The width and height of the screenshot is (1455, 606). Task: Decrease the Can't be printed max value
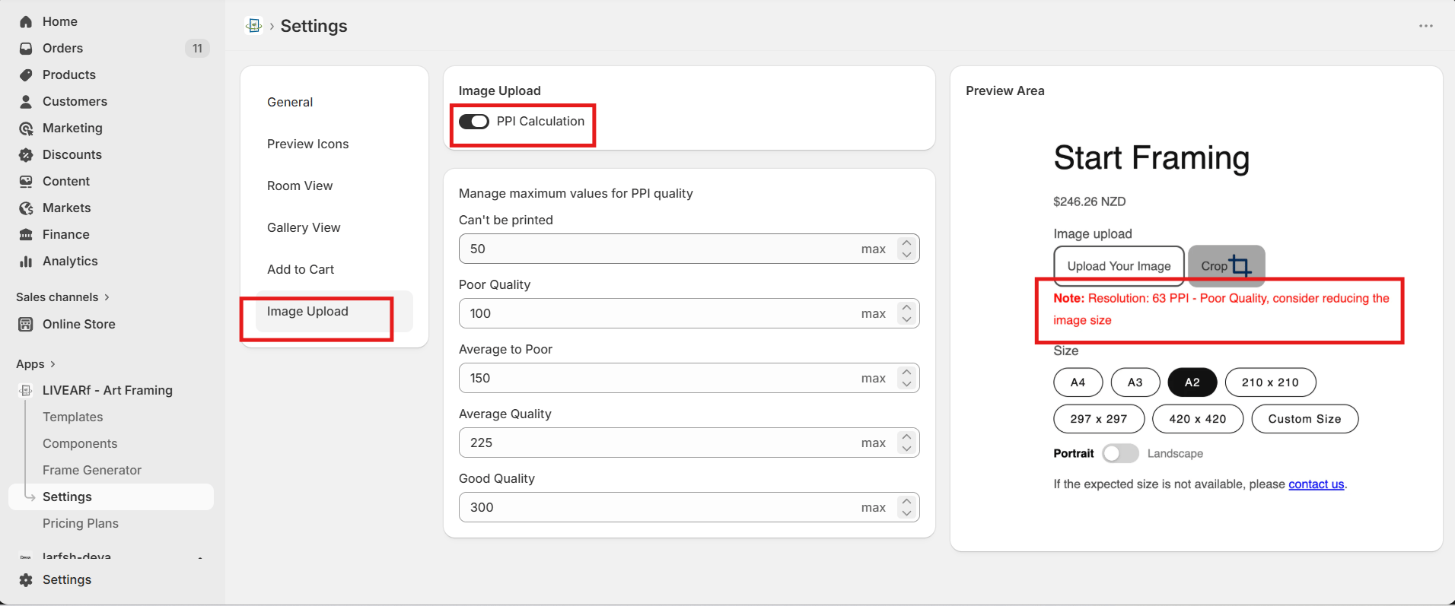906,255
